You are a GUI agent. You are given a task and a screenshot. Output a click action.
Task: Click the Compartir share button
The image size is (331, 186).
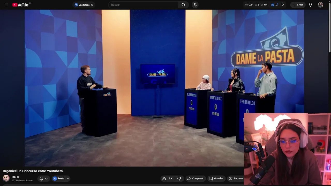[195, 179]
